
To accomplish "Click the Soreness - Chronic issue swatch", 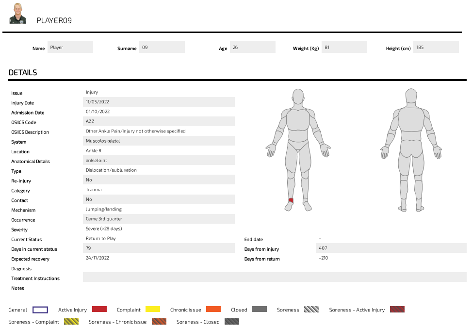I will coord(159,322).
